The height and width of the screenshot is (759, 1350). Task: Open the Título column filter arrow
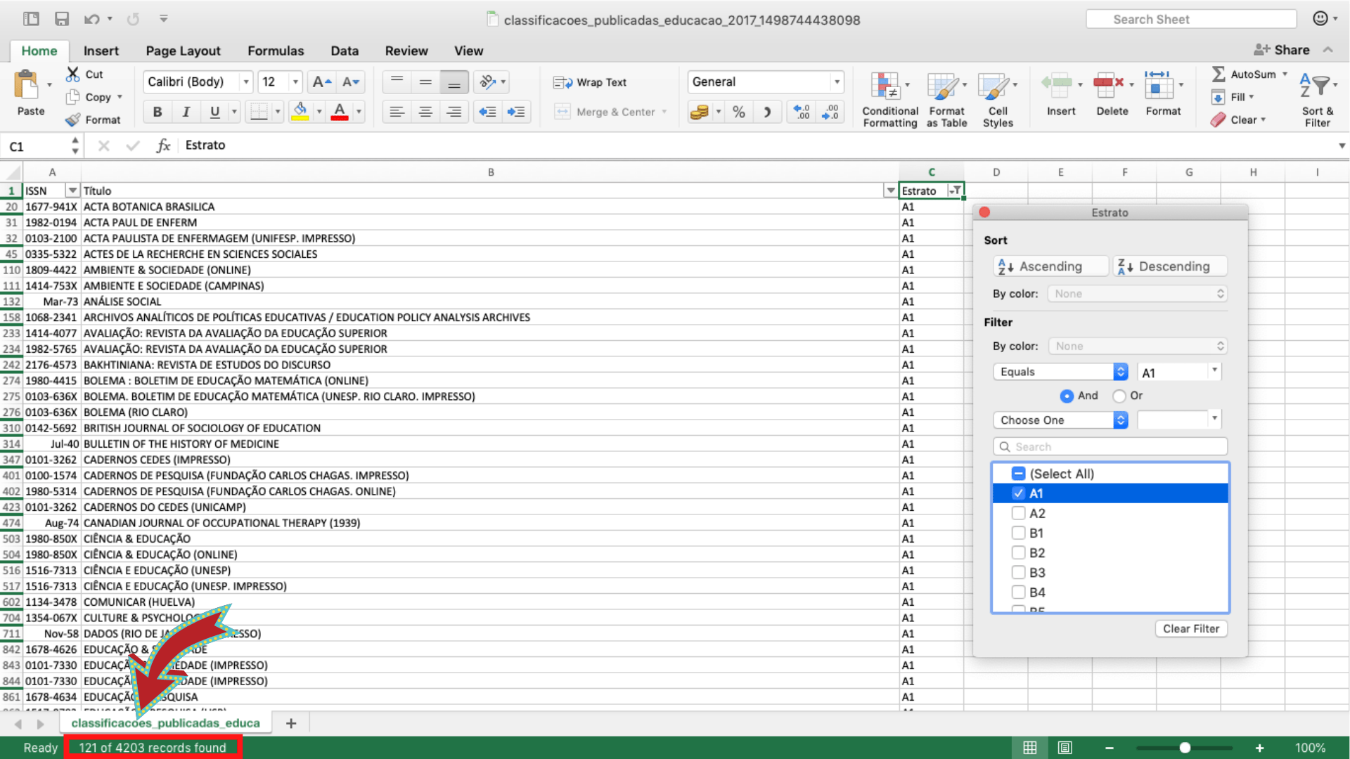890,191
